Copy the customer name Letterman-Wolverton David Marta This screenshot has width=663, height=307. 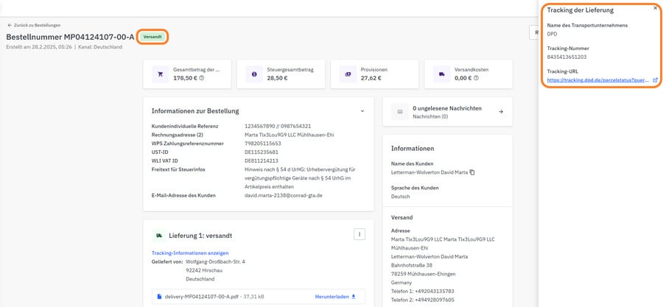(472, 172)
